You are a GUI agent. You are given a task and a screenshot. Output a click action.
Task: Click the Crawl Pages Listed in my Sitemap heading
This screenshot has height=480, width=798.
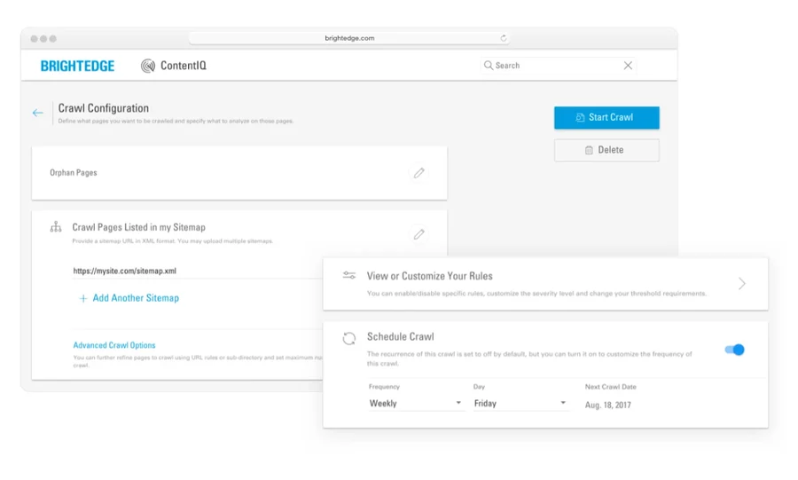point(138,227)
